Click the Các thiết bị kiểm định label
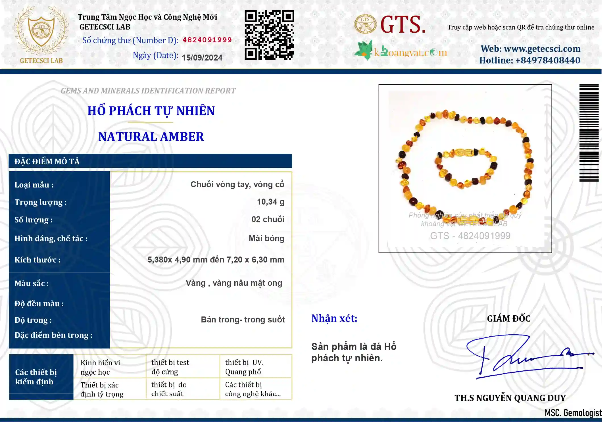This screenshot has height=423, width=615. [41, 377]
